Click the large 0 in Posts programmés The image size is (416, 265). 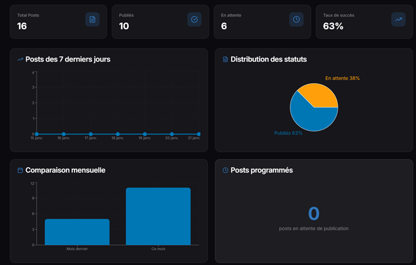click(x=314, y=214)
